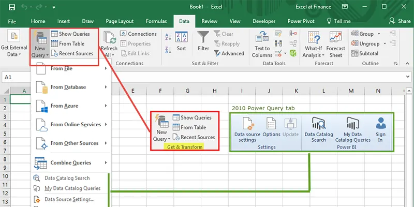This screenshot has height=207, width=414.
Task: Click the greyed Edit Links item
Action: click(135, 53)
